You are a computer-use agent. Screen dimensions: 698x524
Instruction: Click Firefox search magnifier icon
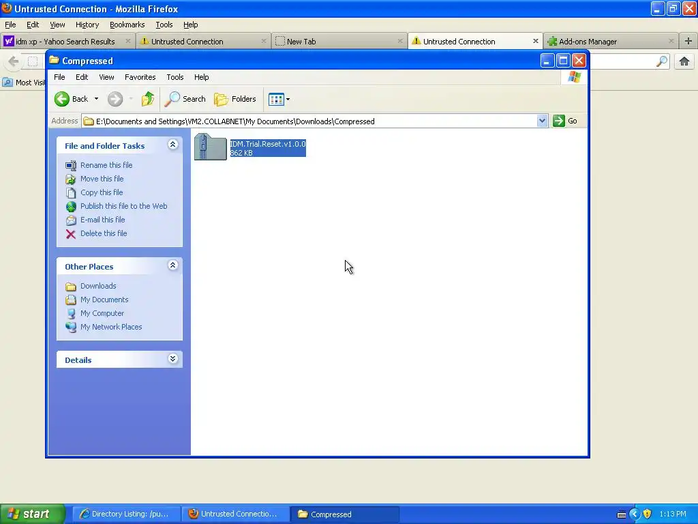[662, 61]
